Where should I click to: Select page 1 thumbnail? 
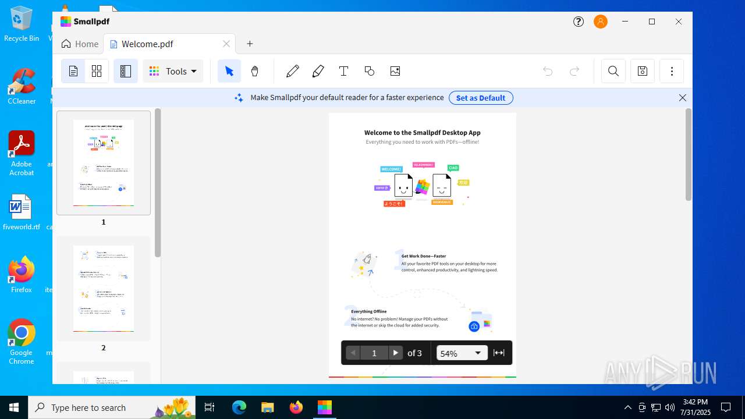point(104,163)
